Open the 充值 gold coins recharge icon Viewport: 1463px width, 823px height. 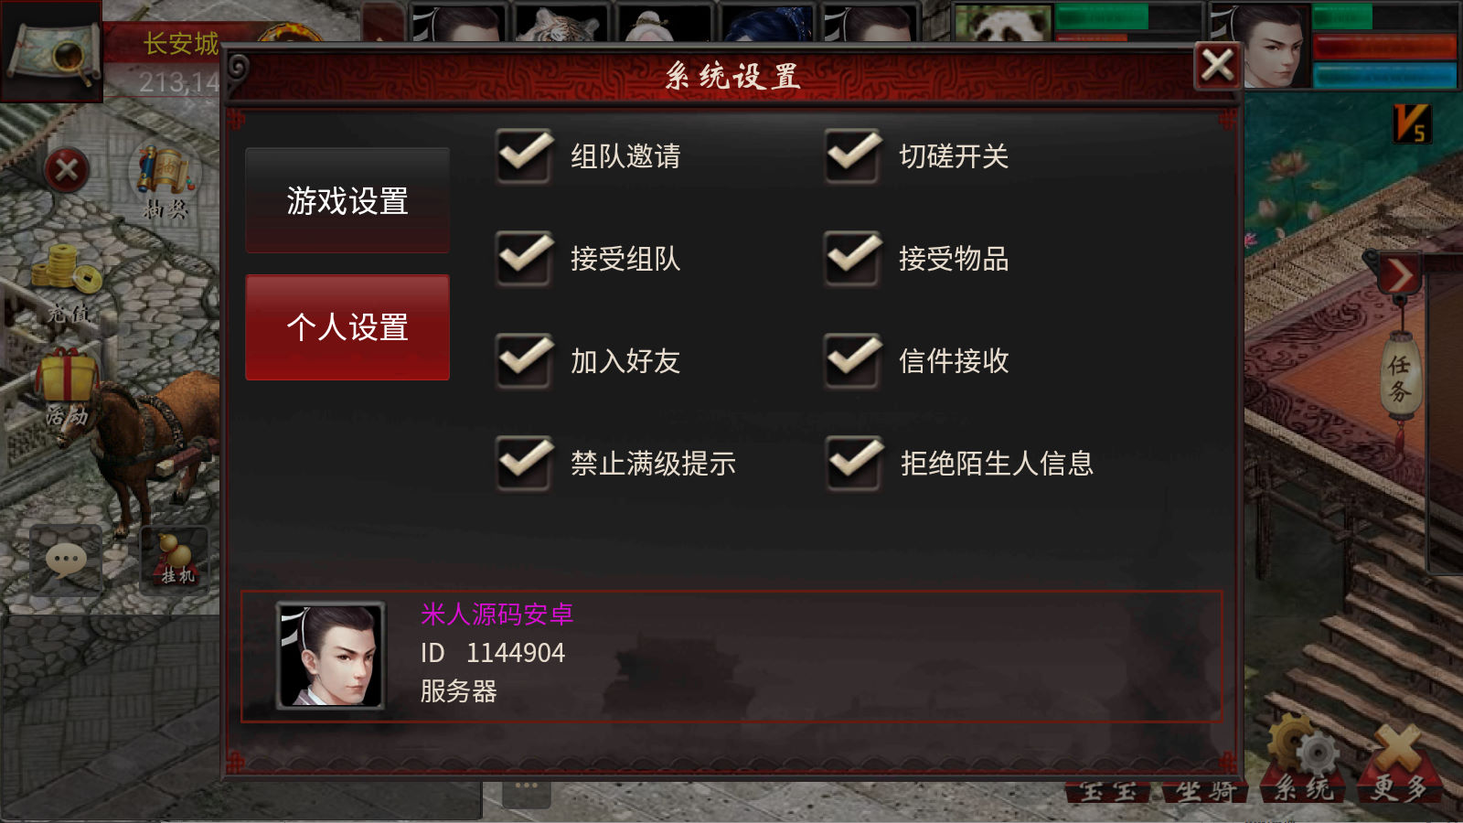click(66, 282)
